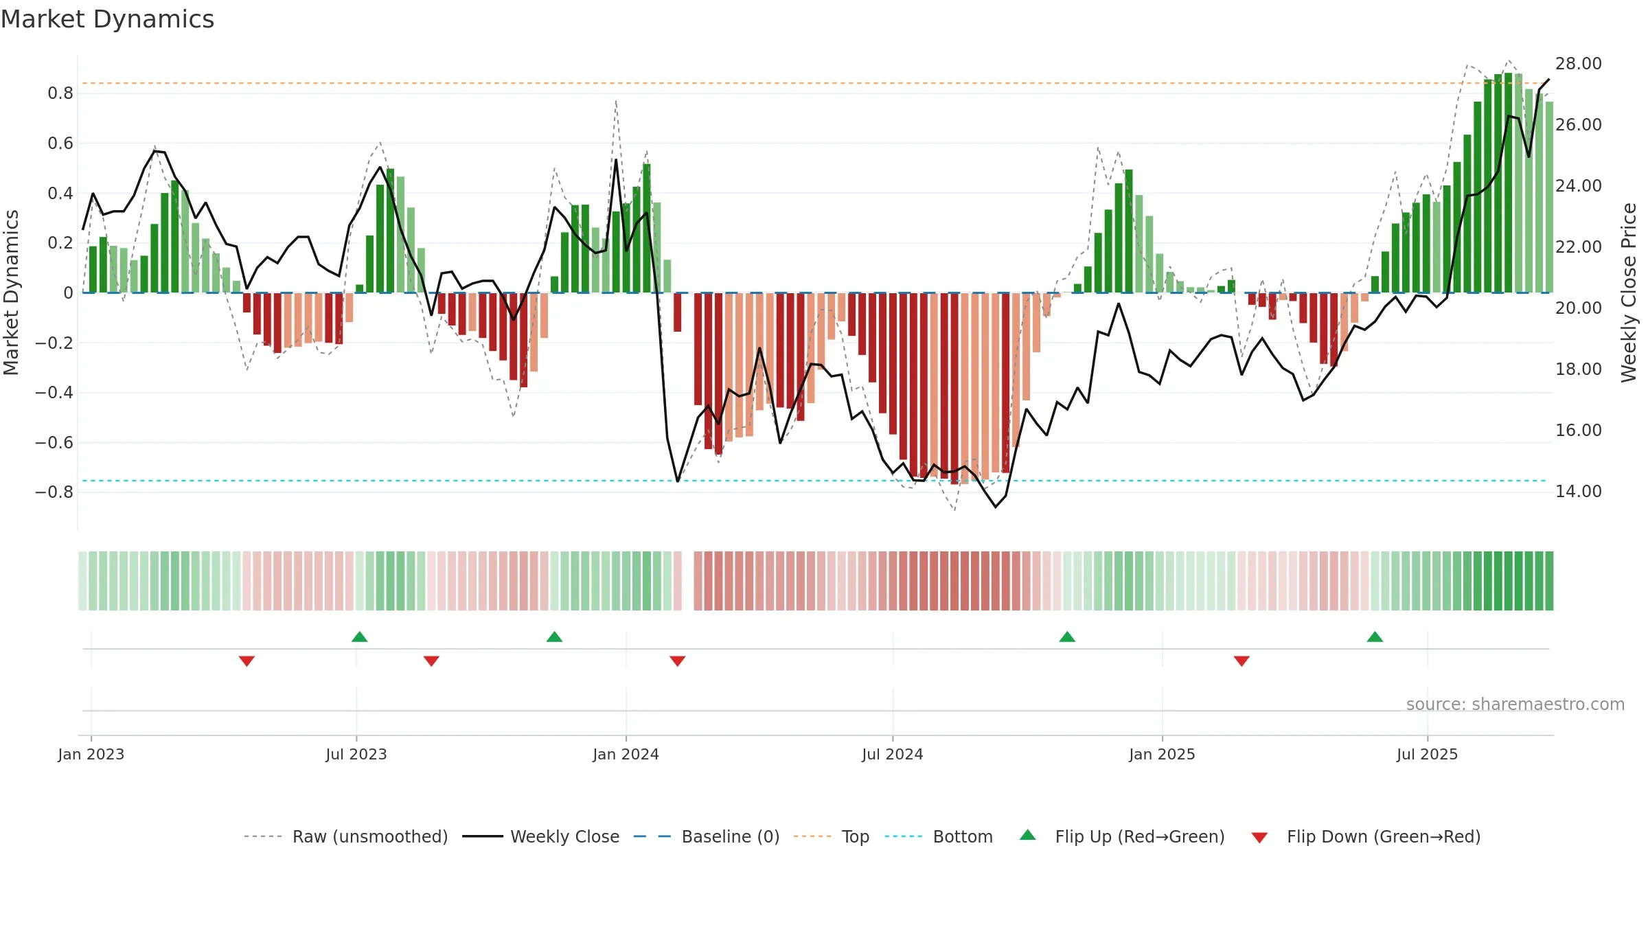
Task: Toggle the Baseline (0) legend entry
Action: [x=707, y=836]
